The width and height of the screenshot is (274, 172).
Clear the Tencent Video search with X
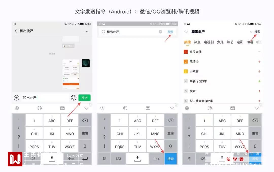click(x=251, y=32)
